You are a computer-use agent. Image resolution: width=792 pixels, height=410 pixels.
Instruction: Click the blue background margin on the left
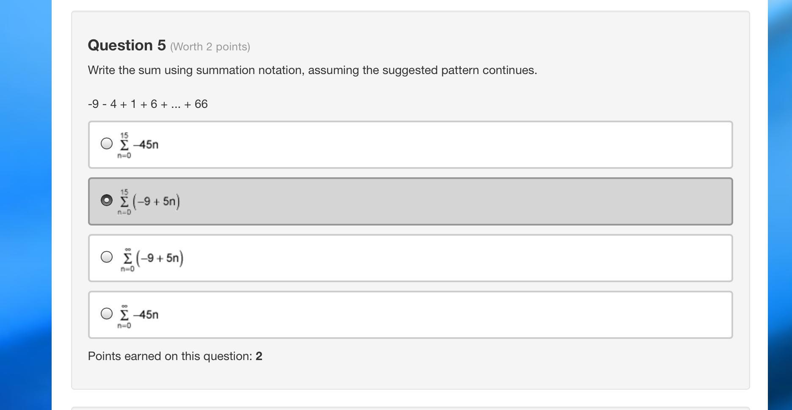[25, 203]
